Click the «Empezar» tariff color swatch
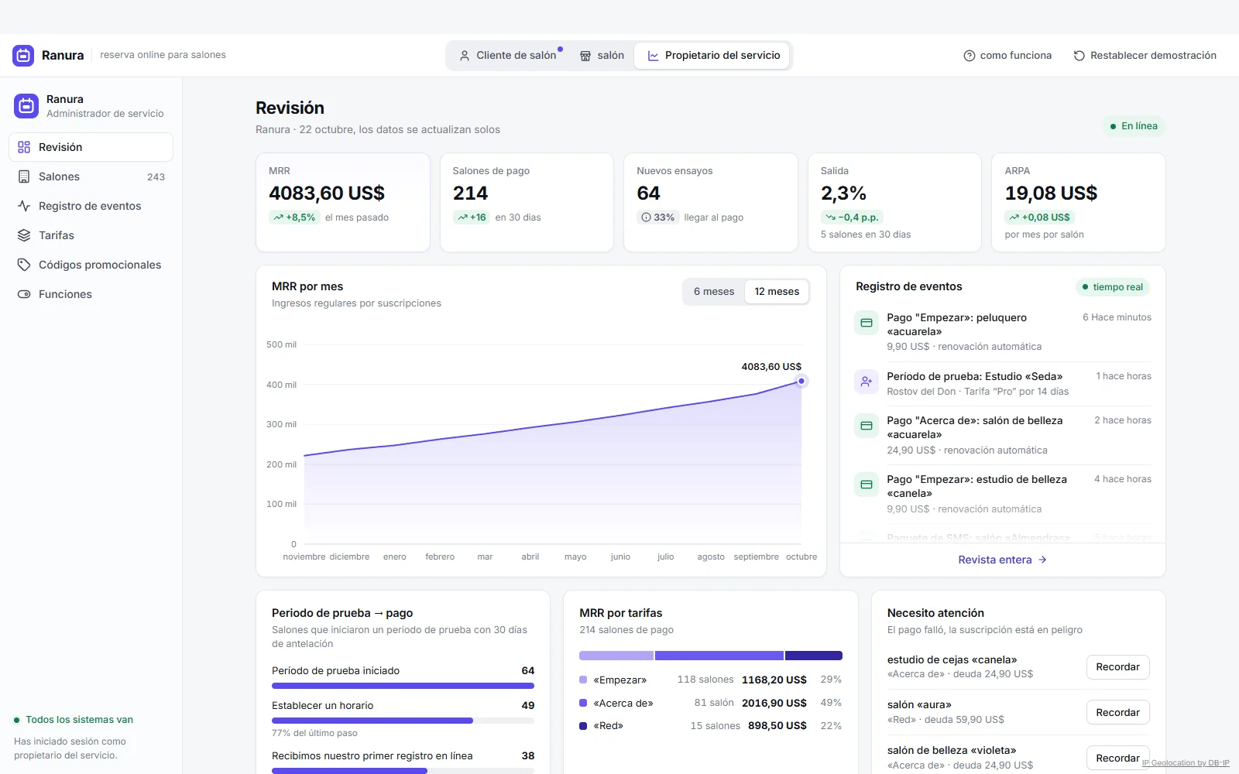Image resolution: width=1239 pixels, height=774 pixels. 583,680
